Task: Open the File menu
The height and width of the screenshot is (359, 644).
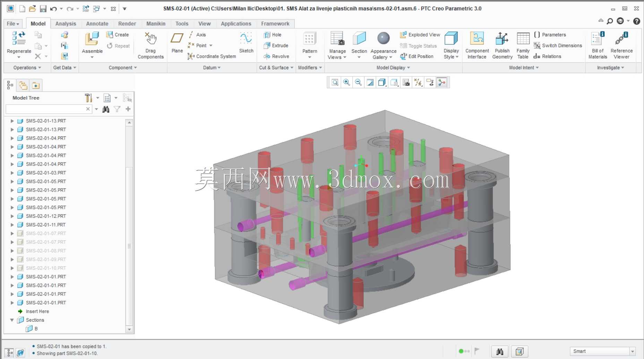Action: [x=13, y=24]
